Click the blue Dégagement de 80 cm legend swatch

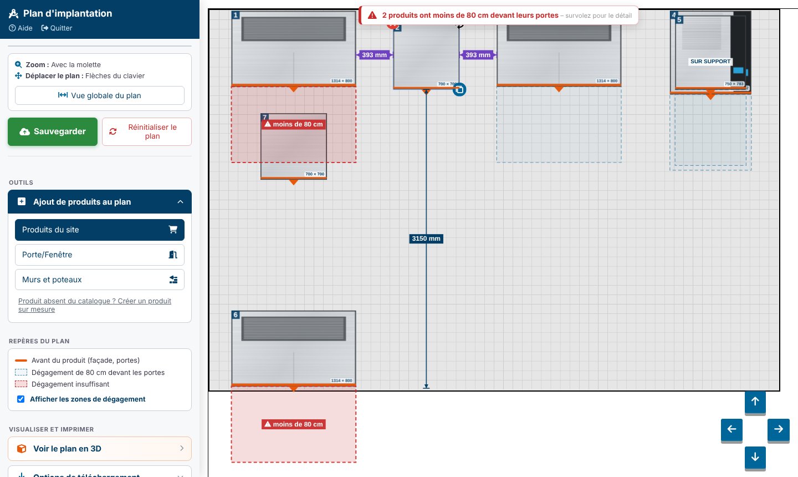point(21,373)
